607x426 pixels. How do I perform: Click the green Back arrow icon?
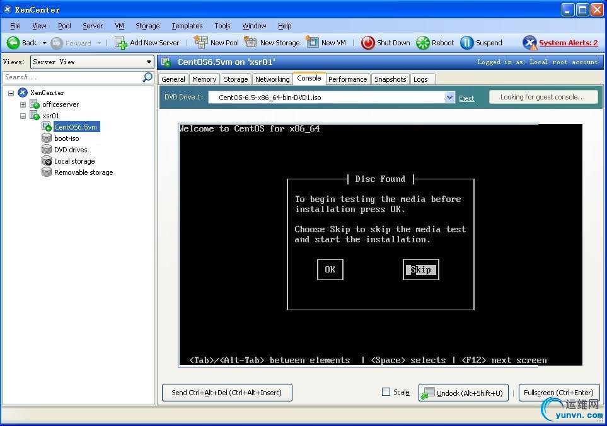[x=13, y=43]
